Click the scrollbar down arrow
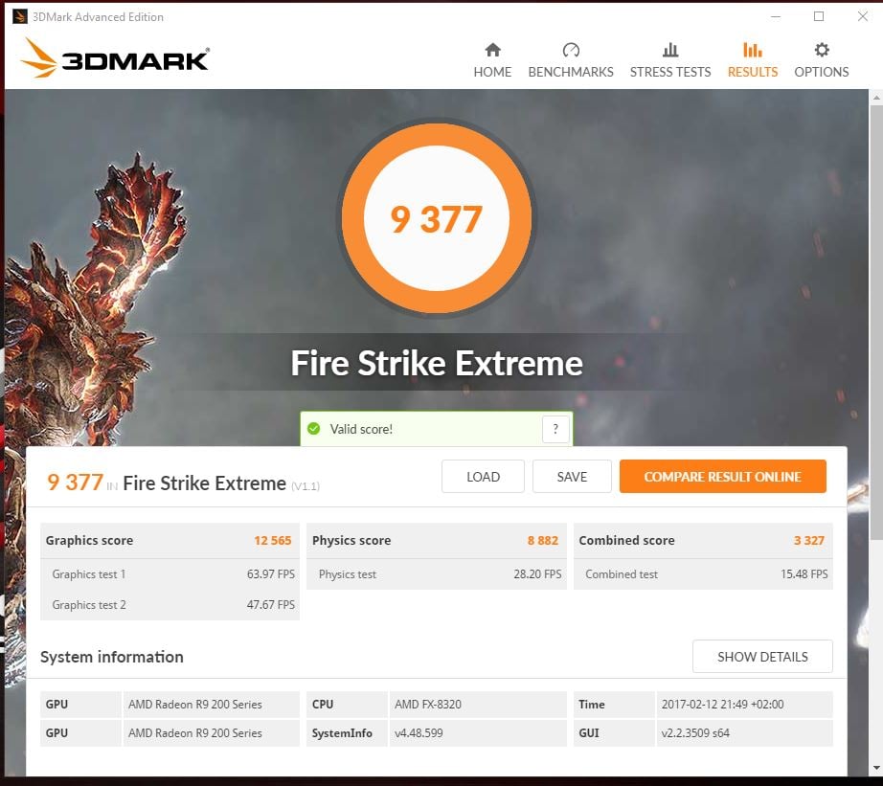This screenshot has width=883, height=786. click(876, 768)
